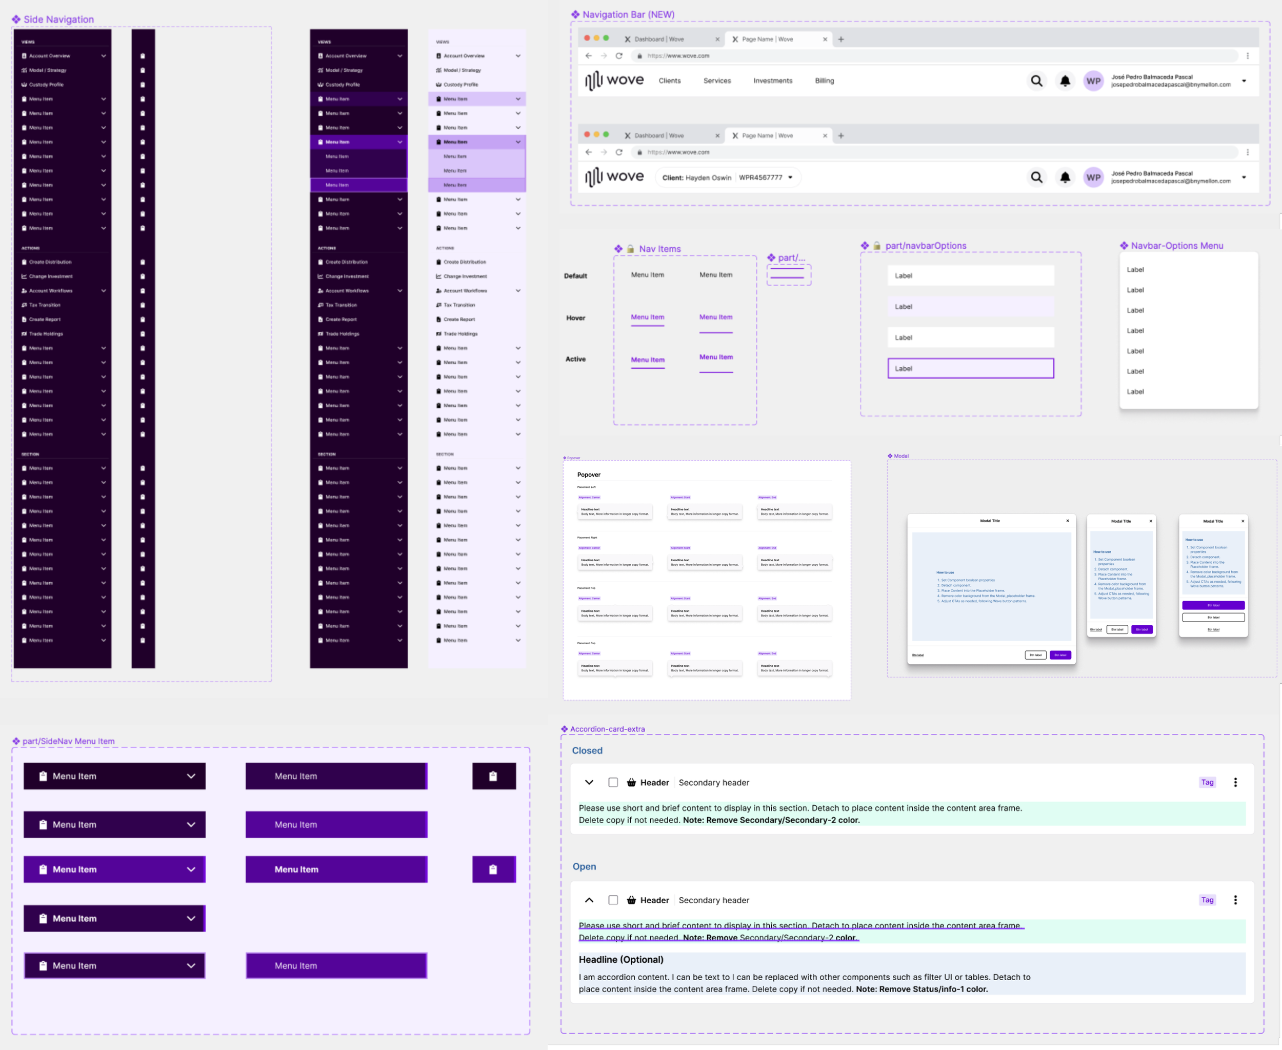The width and height of the screenshot is (1282, 1050).
Task: Check the checkbox in Closed accordion card
Action: [x=613, y=782]
